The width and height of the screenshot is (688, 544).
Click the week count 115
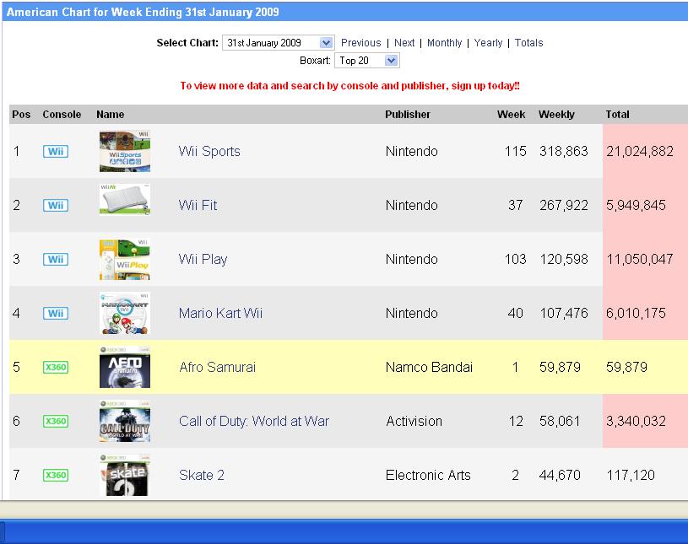[515, 151]
